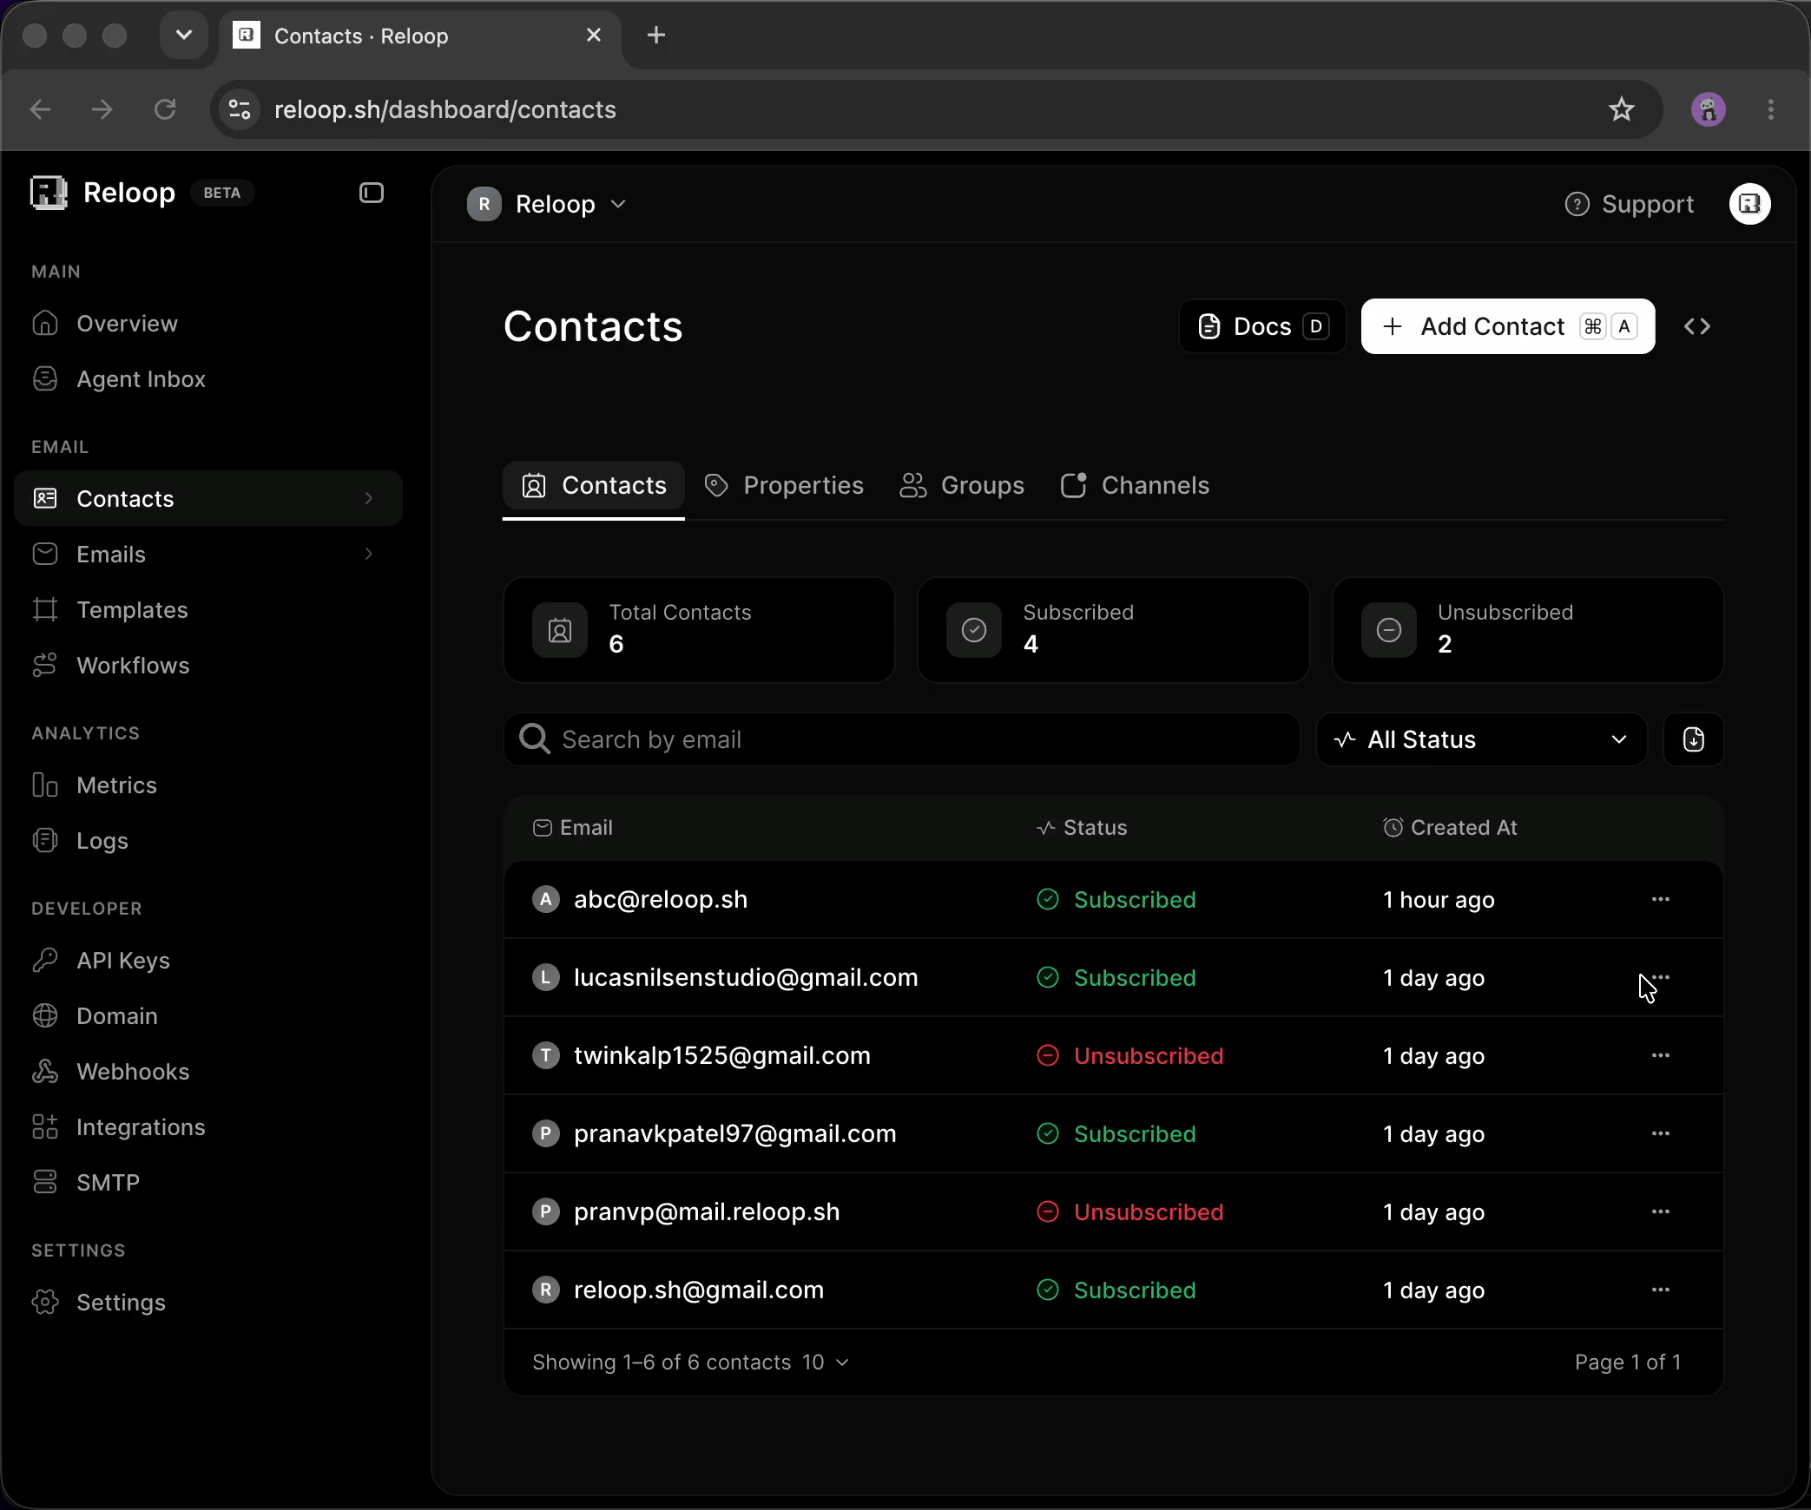Image resolution: width=1811 pixels, height=1510 pixels.
Task: Click the Unsubscribed stat card
Action: tap(1528, 630)
